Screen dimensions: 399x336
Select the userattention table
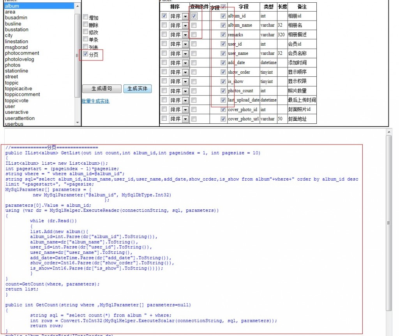[39, 118]
